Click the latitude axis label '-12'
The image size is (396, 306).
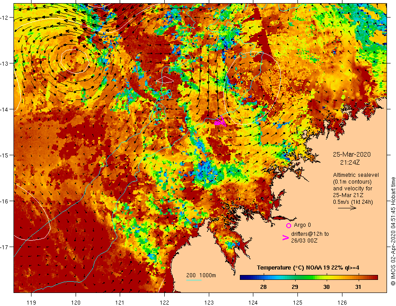pos(4,18)
